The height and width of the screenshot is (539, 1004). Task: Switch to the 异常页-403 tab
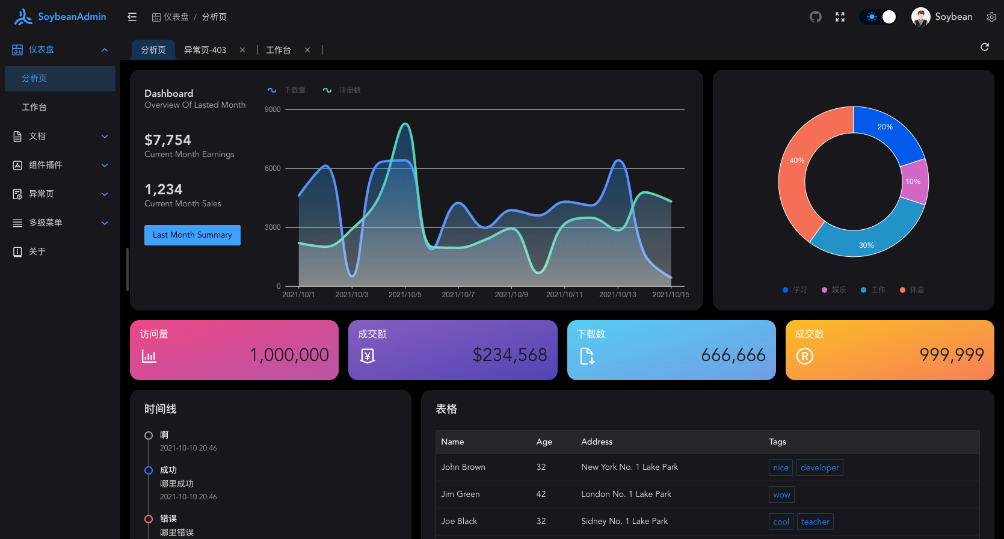click(205, 50)
